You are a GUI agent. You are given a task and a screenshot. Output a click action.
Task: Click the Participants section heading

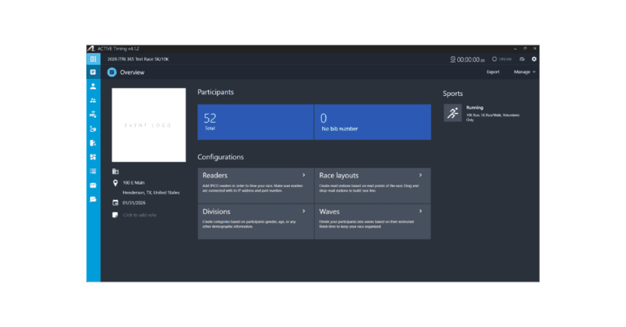[215, 92]
